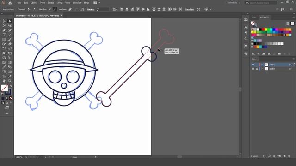Screen dimensions: 296x166
Task: Open the Object menu
Action: pyautogui.click(x=34, y=3)
